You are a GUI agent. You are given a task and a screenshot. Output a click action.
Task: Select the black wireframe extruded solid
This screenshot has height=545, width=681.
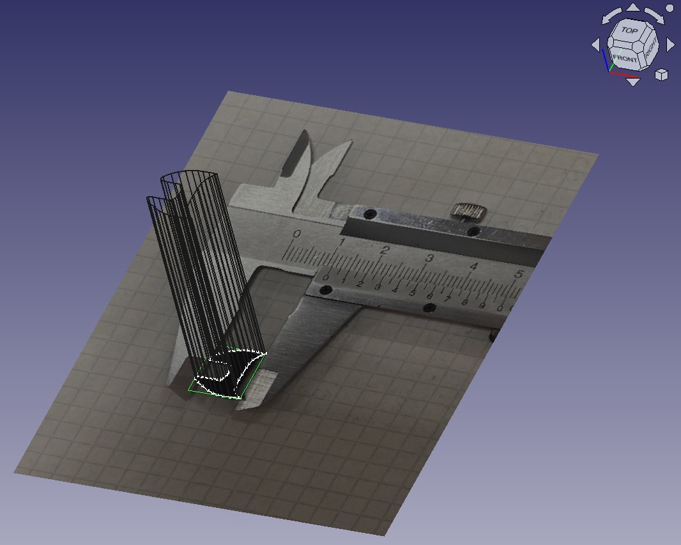(192, 256)
